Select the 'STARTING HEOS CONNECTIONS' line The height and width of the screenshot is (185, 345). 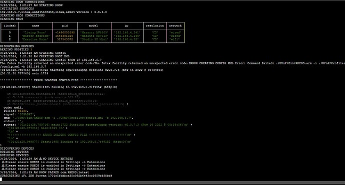point(22,15)
